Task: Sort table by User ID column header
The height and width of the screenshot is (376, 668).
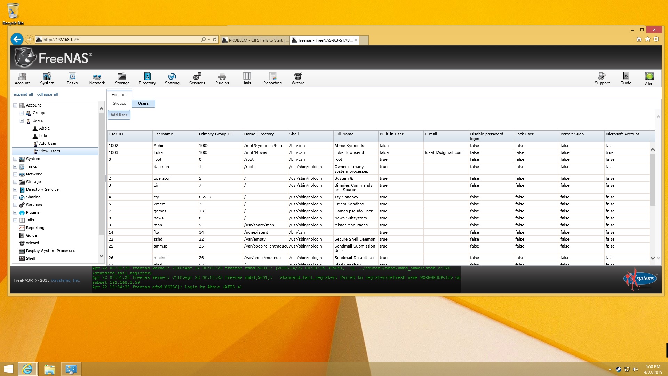Action: [130, 136]
